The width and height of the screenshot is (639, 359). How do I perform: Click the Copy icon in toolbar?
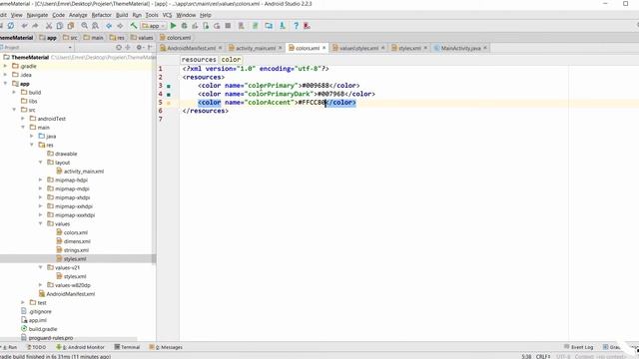click(x=60, y=26)
